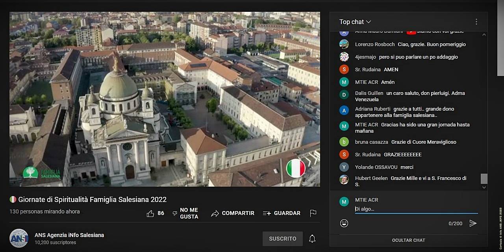This screenshot has height=252, width=504.
Task: Click bruna casazza's avatar in chat
Action: tap(344, 142)
